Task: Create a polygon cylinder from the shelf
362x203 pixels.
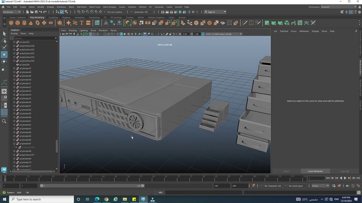Action: (24, 23)
